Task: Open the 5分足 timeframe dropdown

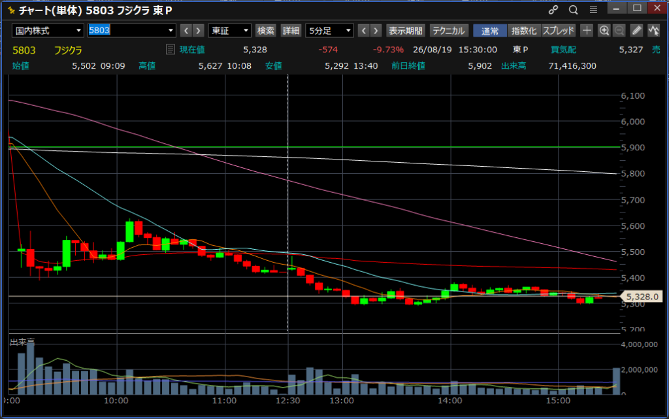Action: click(329, 31)
